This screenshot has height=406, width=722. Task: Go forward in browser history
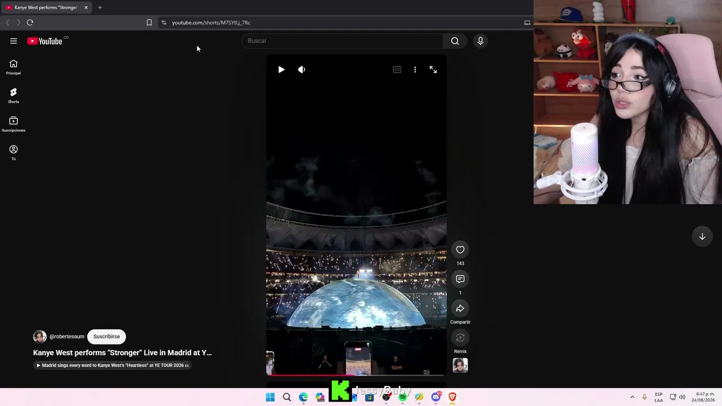pyautogui.click(x=18, y=23)
